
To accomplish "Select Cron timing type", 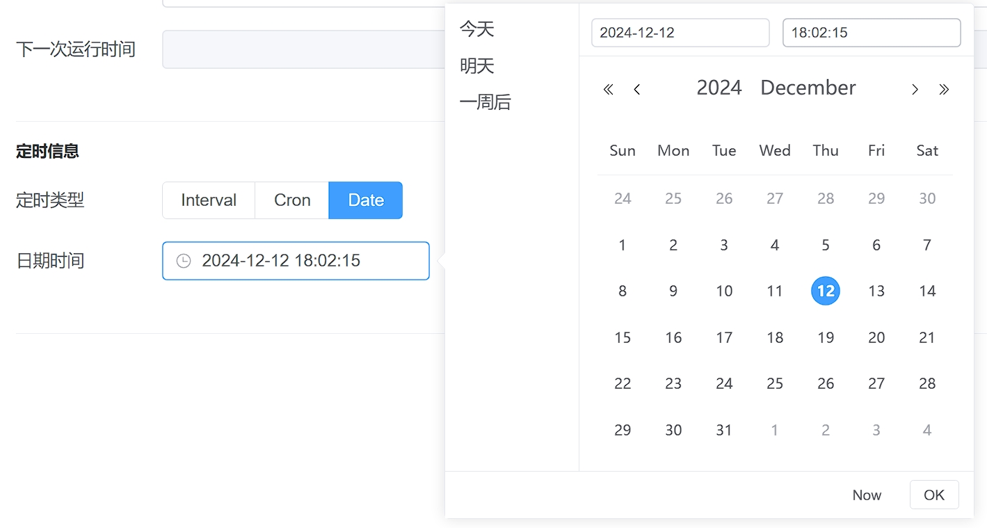I will tap(292, 200).
